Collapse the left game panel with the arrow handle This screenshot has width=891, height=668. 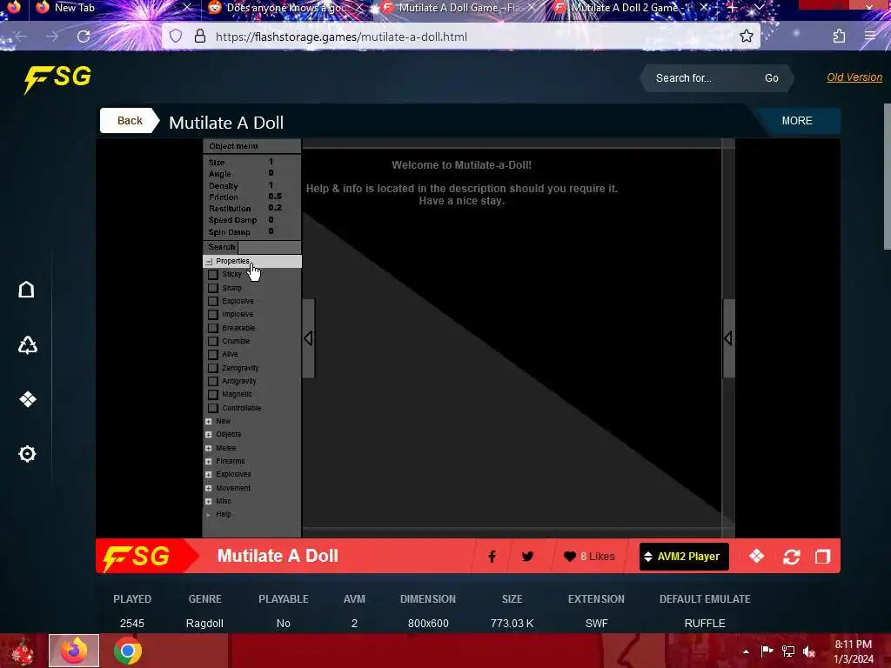[x=308, y=338]
